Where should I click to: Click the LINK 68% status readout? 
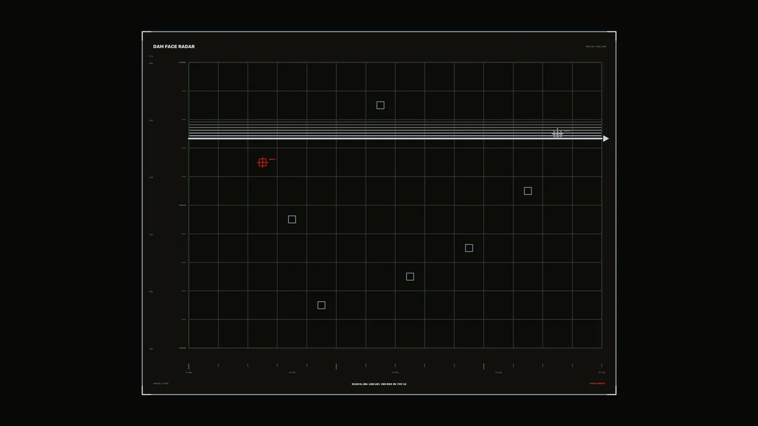[x=374, y=384]
